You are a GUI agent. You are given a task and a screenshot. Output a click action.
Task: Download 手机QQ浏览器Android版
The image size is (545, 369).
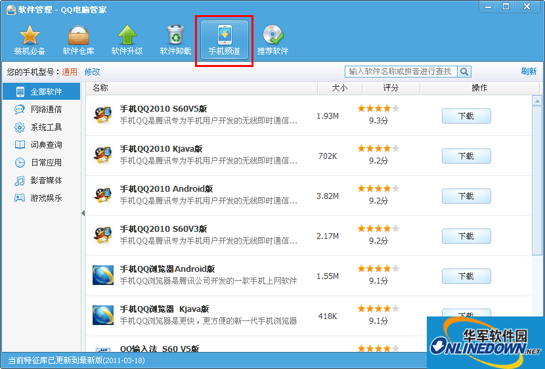pos(466,276)
